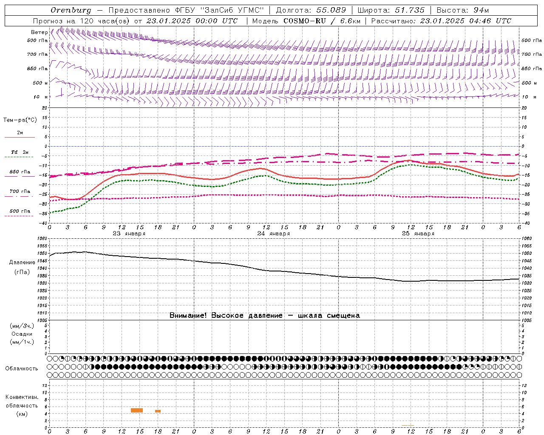Select the Высота: 94м value
The height and width of the screenshot is (435, 544).
click(x=463, y=10)
